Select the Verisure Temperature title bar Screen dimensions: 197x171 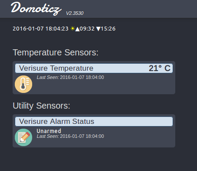[94, 68]
